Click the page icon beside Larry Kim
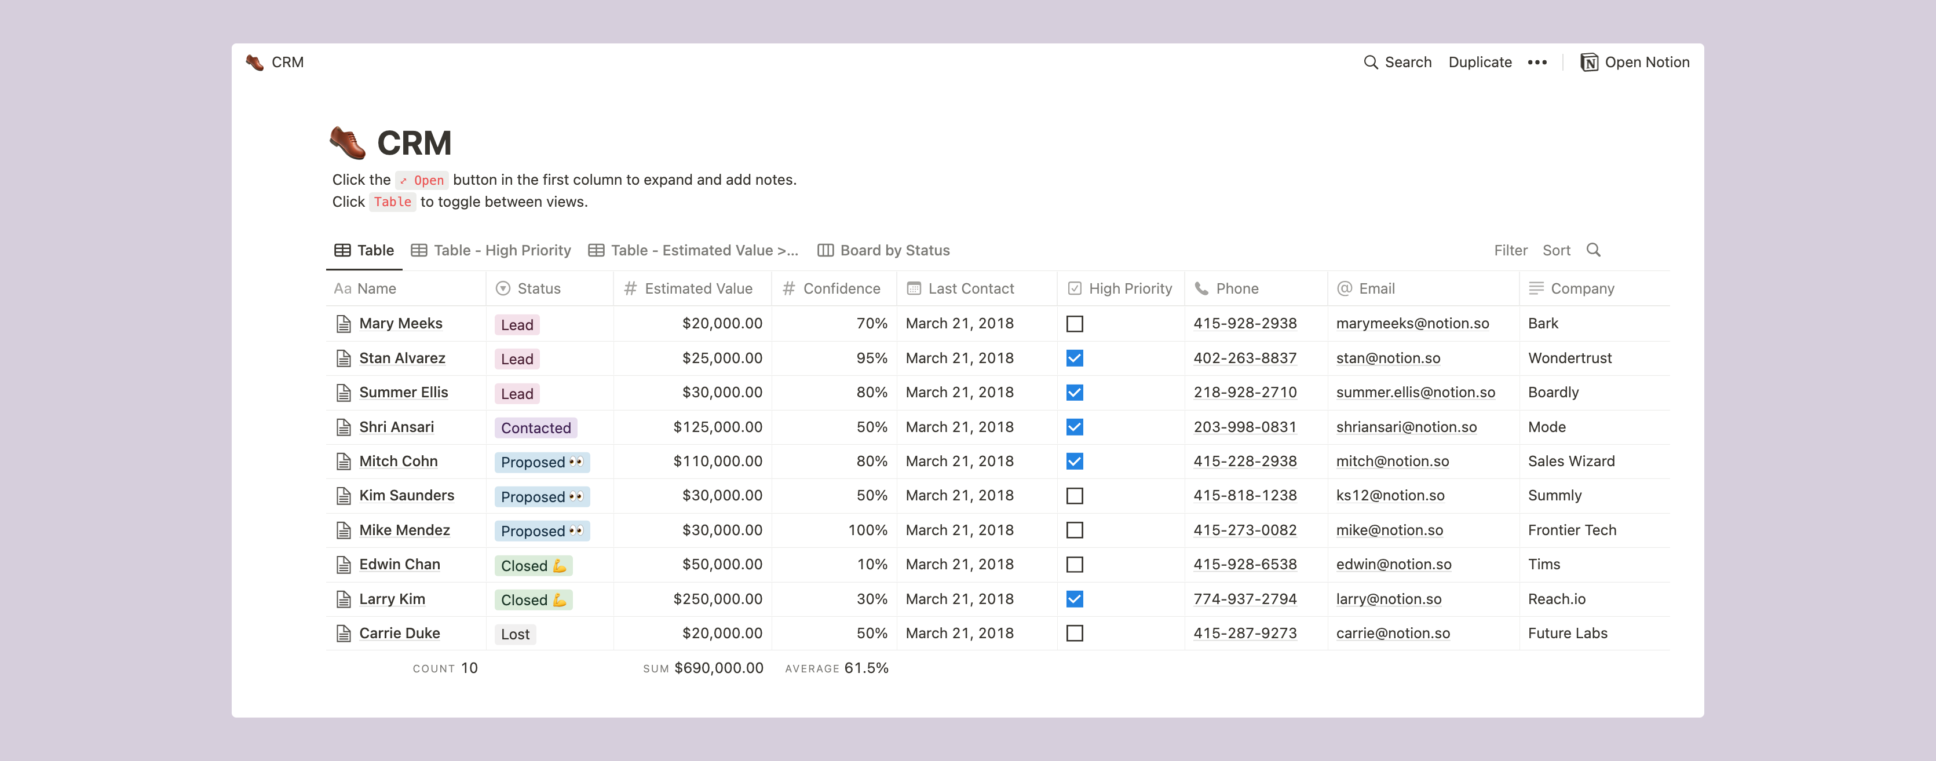The width and height of the screenshot is (1936, 761). (x=344, y=599)
